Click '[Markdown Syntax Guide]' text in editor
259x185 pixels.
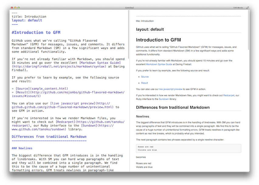pos(100,63)
